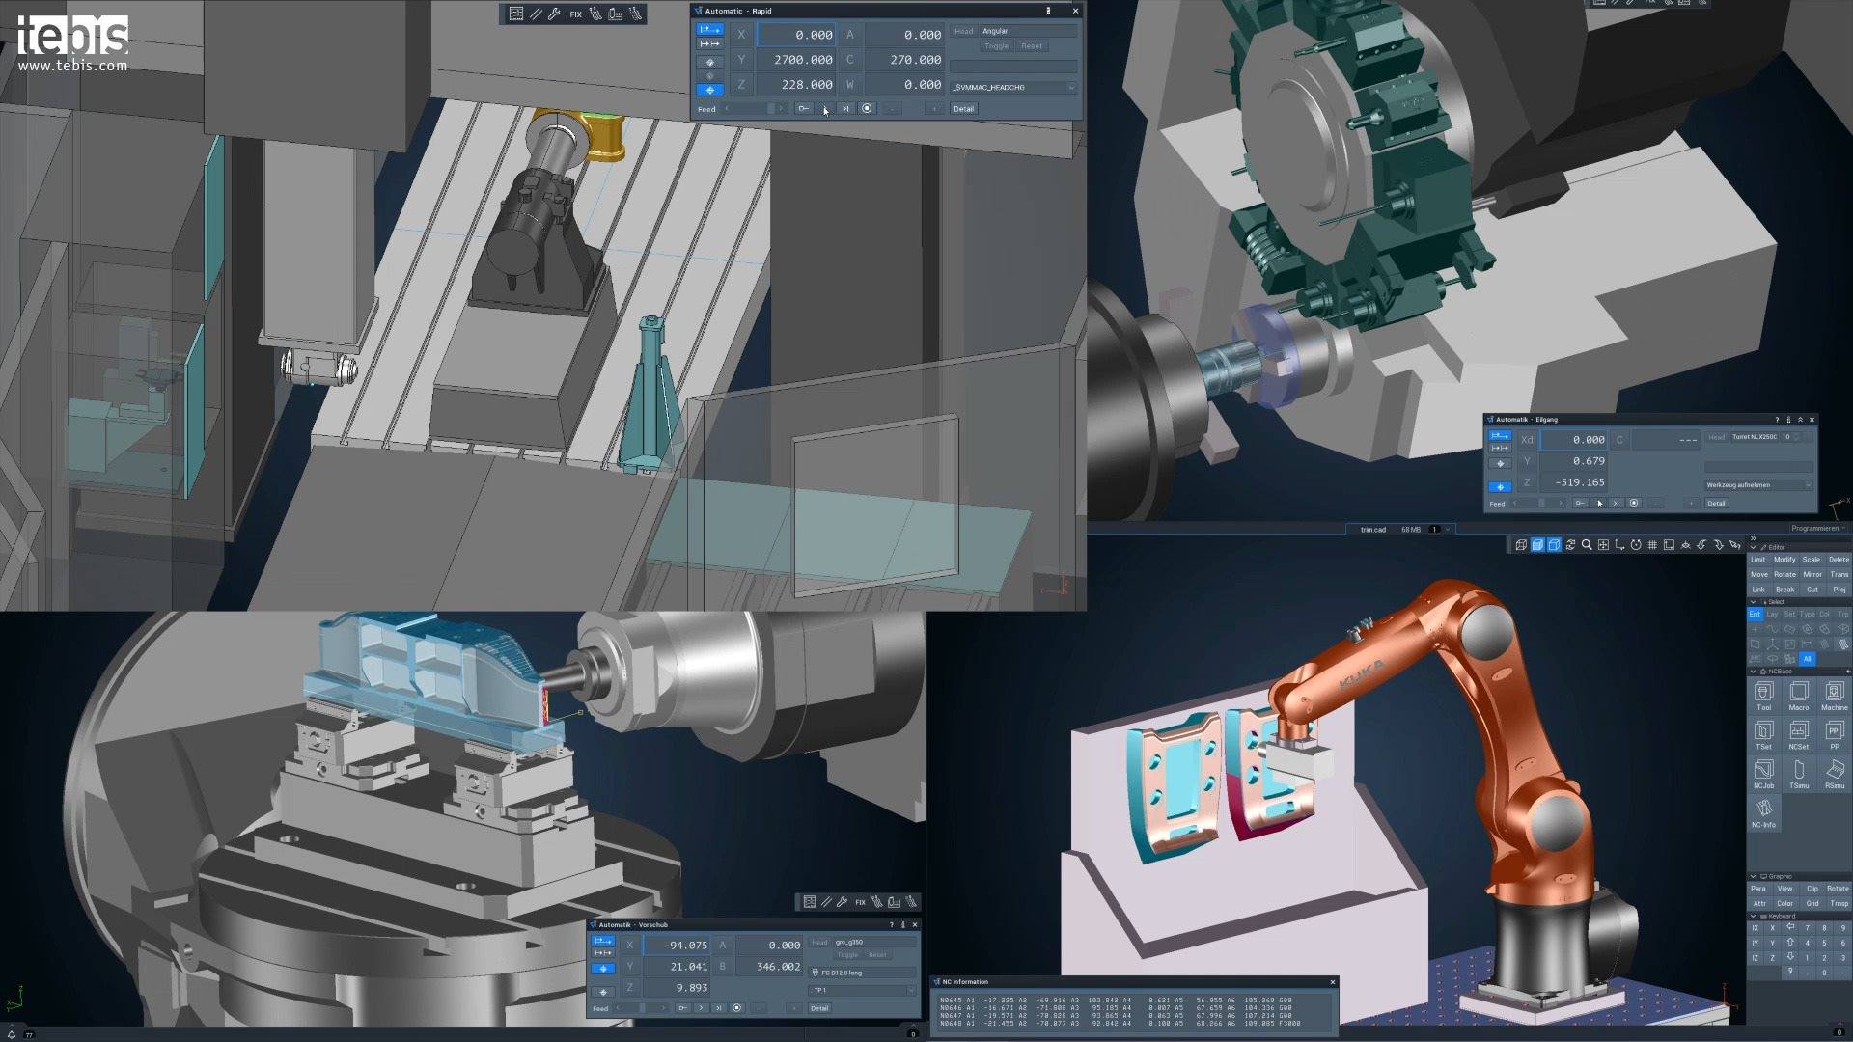Image resolution: width=1853 pixels, height=1042 pixels.
Task: Click FIX in the top simulation toolbar
Action: [x=575, y=14]
